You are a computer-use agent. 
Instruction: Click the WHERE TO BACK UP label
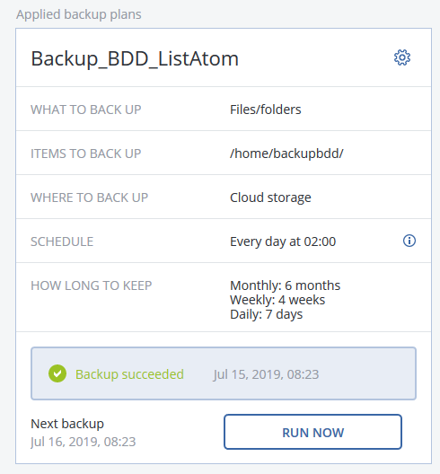click(x=89, y=197)
